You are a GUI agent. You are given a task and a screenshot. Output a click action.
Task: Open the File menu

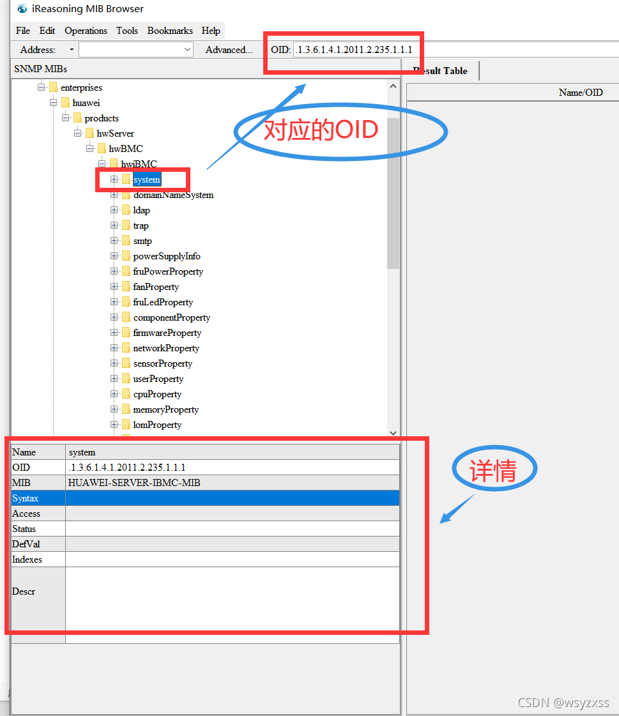point(23,31)
